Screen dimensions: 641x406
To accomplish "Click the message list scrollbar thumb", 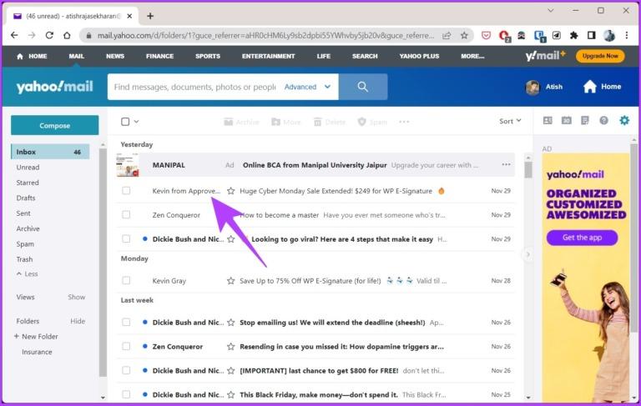I will pyautogui.click(x=528, y=170).
